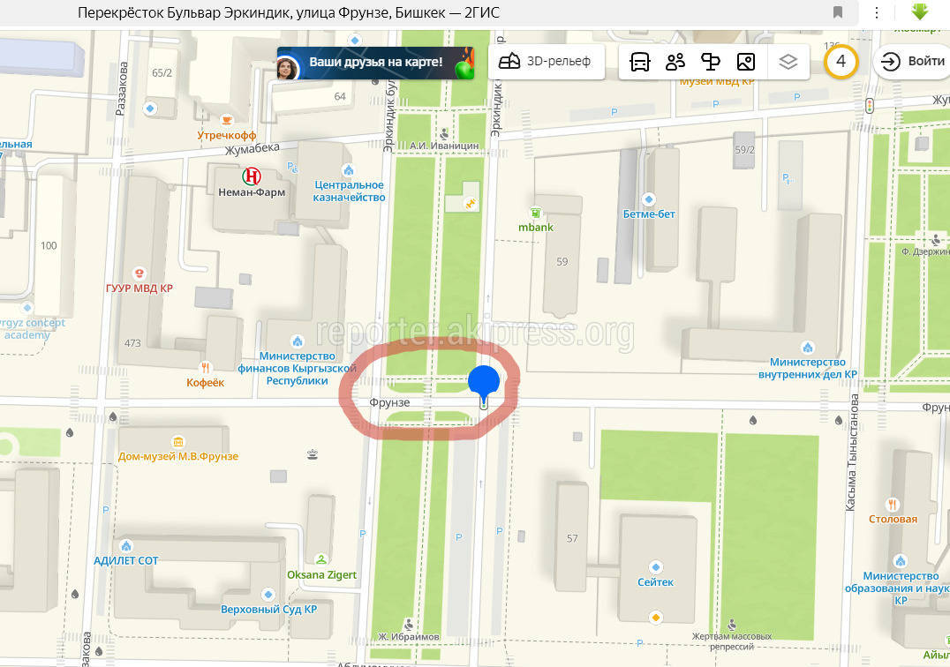Screen dimensions: 950x667
Task: Click the Раззакова street label
Action: tap(121, 87)
